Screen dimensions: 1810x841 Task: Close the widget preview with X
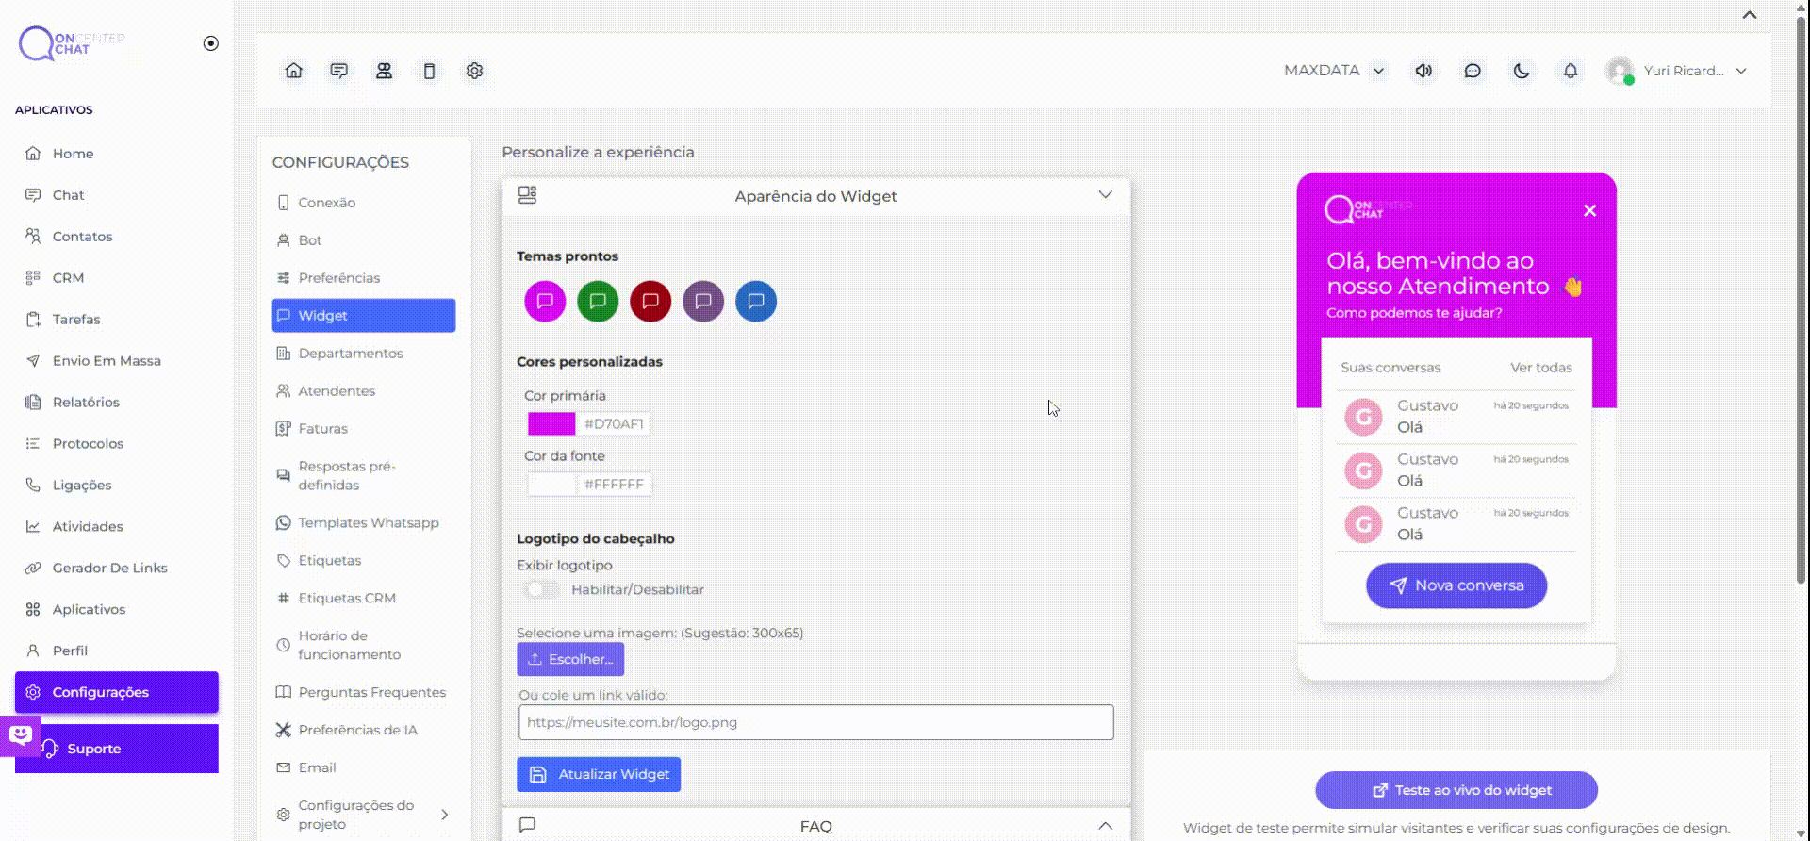pos(1589,210)
